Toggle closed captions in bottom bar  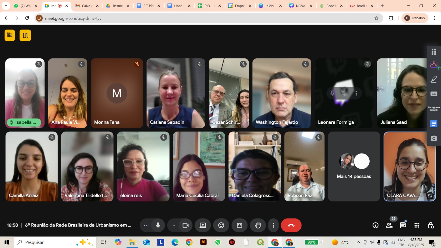240,225
